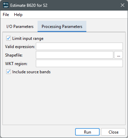Switch to the I/O Parameters tab

click(20, 27)
